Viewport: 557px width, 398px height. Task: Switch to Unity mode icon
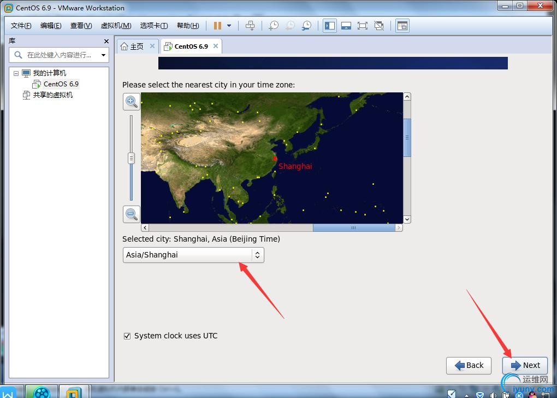(379, 26)
